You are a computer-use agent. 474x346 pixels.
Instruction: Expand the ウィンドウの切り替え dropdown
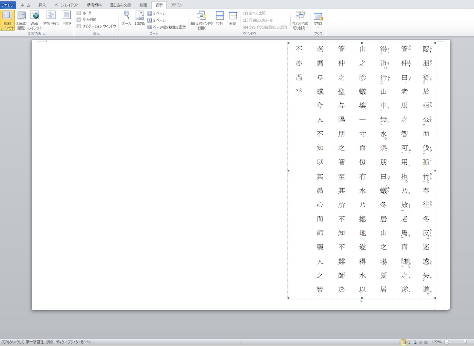(x=300, y=21)
